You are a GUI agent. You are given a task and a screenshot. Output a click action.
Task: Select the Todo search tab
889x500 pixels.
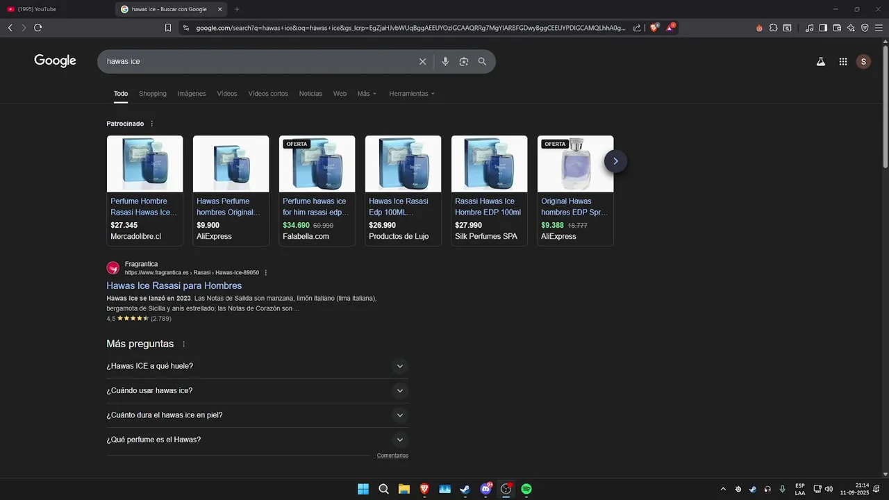point(121,94)
